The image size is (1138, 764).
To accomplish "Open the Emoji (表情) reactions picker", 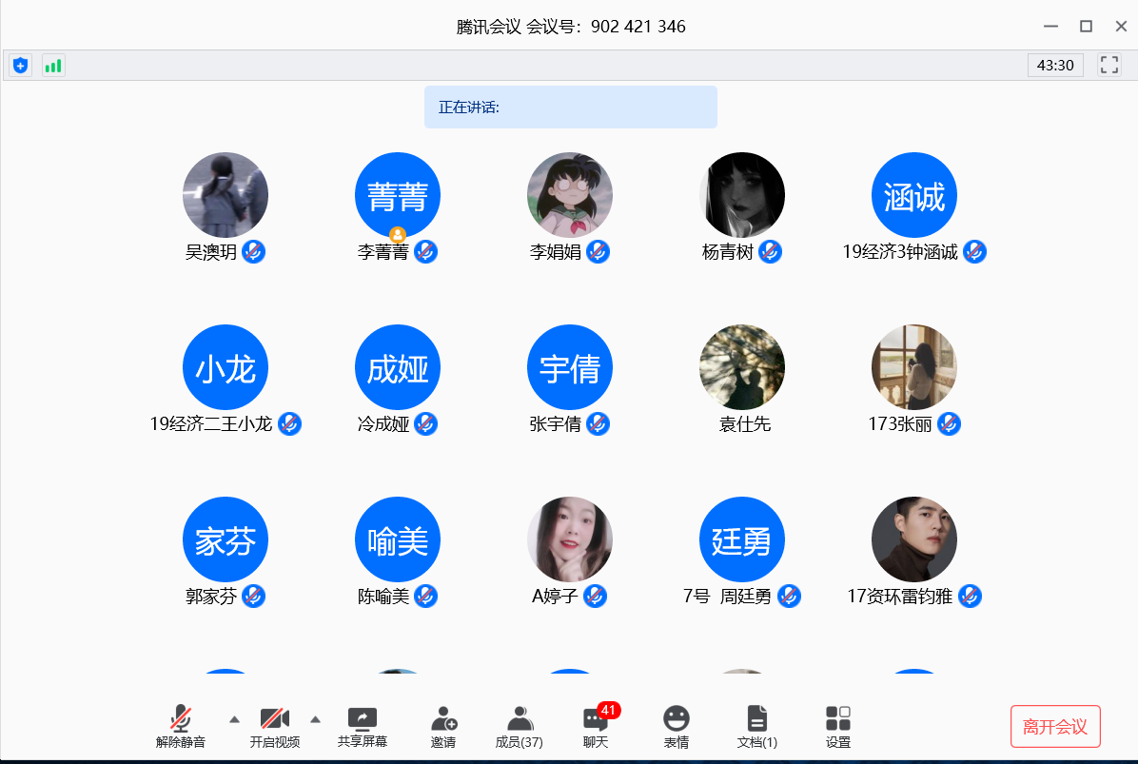I will point(677,727).
